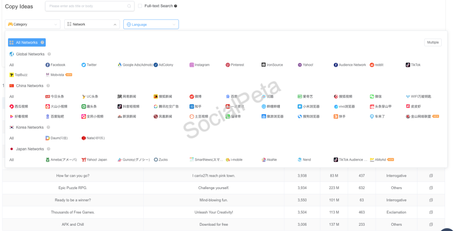The image size is (457, 231).
Task: Select the Facebook network icon
Action: click(x=48, y=65)
